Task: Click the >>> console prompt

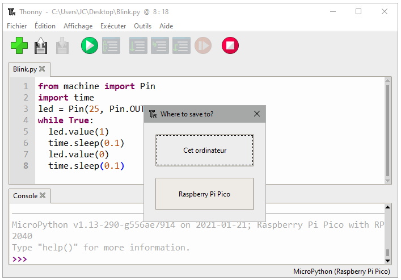Action: click(x=19, y=259)
